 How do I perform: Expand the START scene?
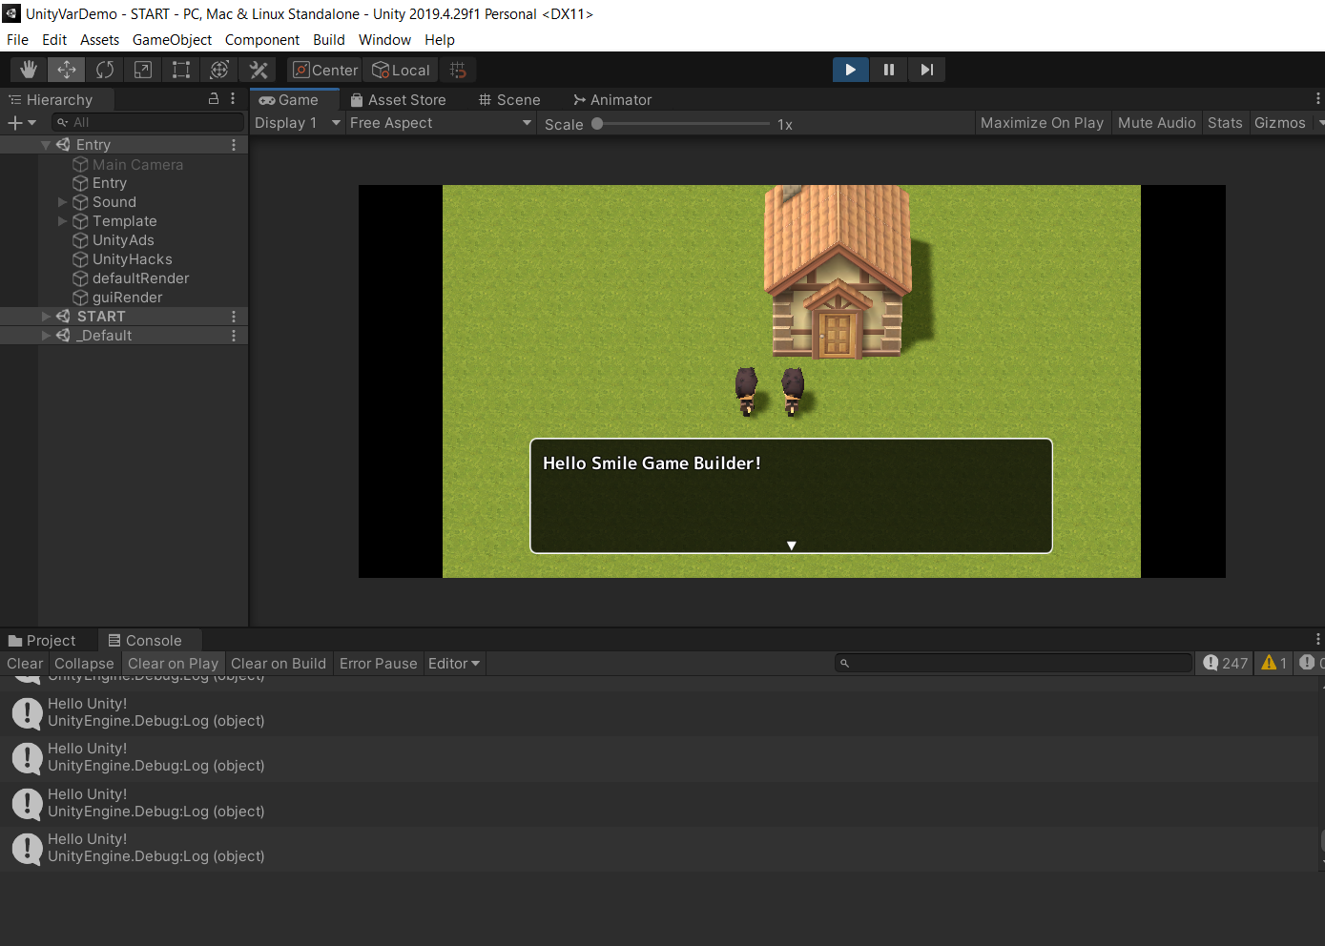pos(46,317)
